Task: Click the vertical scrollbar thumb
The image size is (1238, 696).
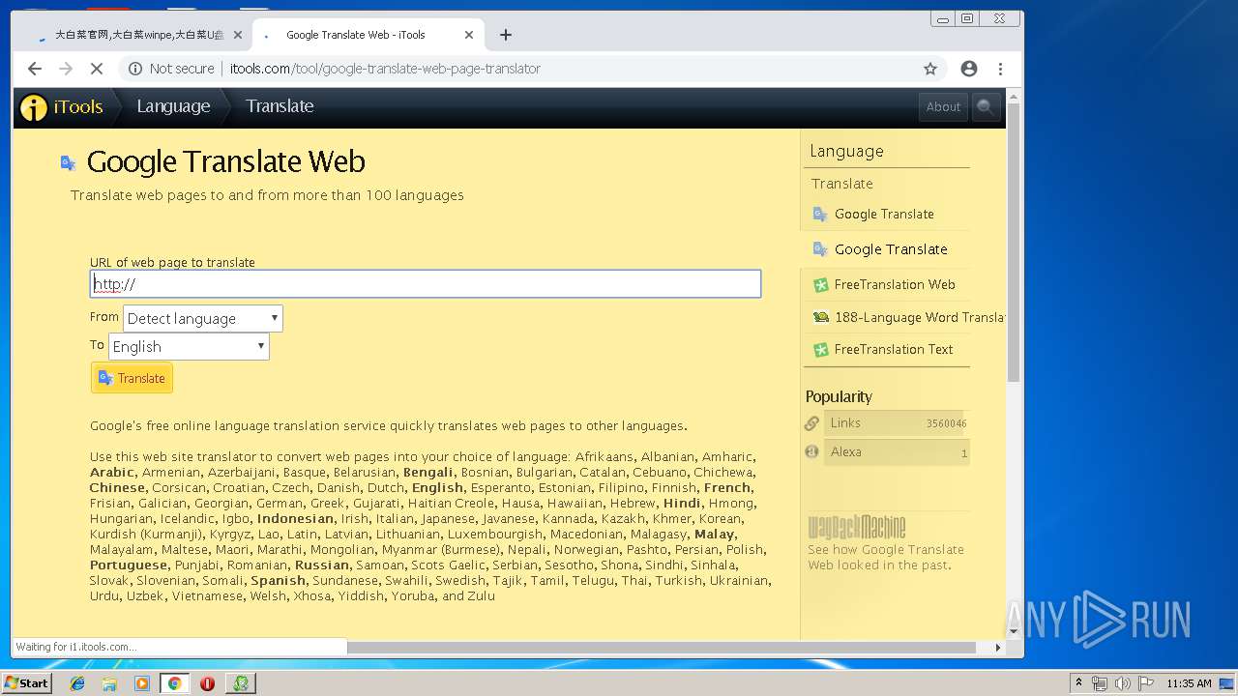Action: click(x=1014, y=242)
